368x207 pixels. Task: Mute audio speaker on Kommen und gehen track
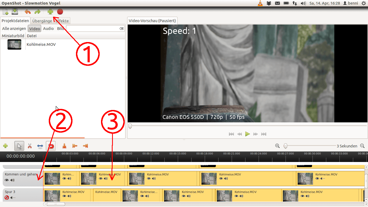pyautogui.click(x=12, y=180)
